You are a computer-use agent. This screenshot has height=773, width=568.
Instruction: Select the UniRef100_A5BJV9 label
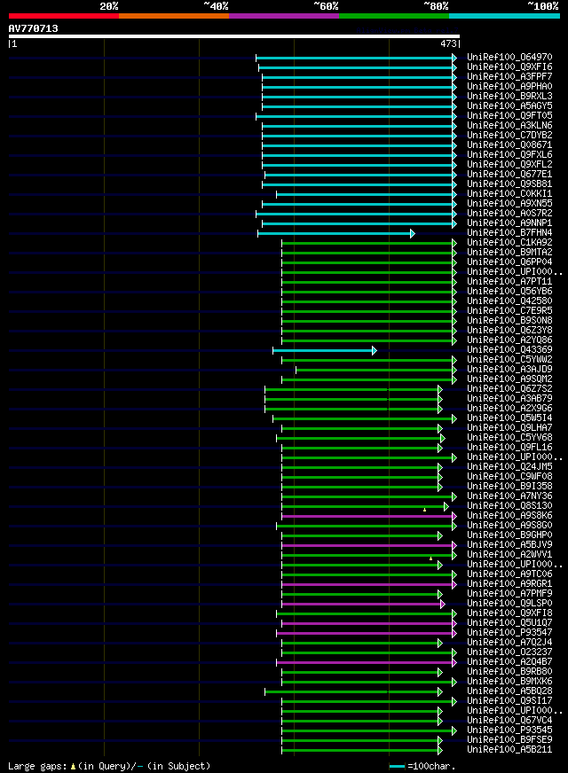pyautogui.click(x=509, y=545)
